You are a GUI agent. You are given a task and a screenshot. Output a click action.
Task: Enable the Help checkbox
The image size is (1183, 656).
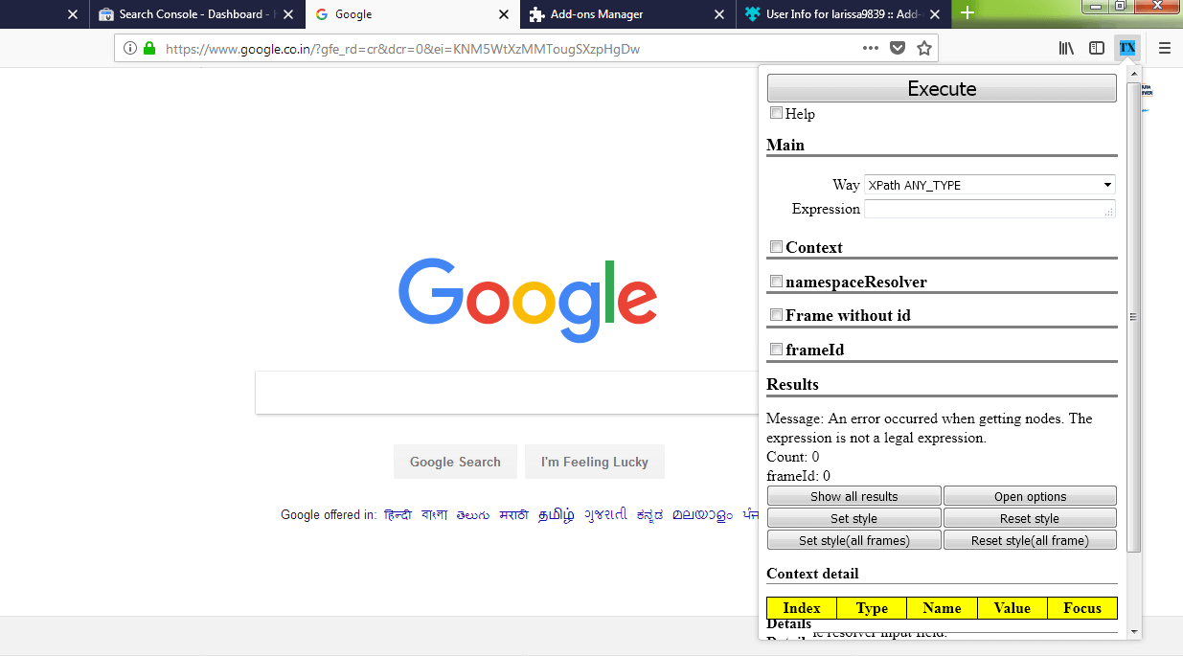(x=776, y=112)
